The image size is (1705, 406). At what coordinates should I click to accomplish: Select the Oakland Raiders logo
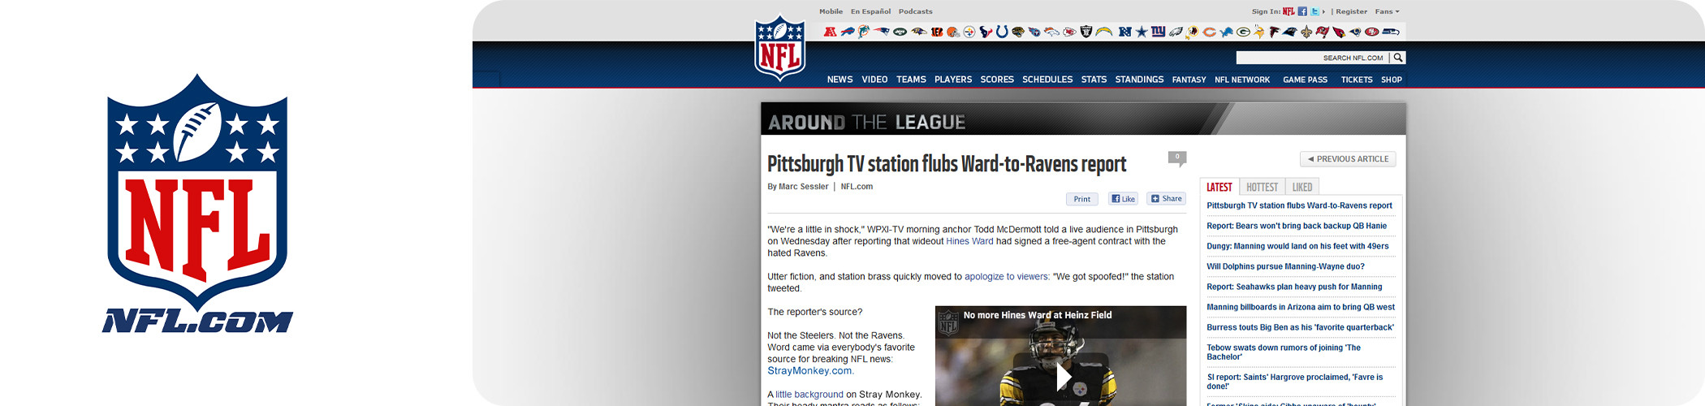click(x=1086, y=32)
